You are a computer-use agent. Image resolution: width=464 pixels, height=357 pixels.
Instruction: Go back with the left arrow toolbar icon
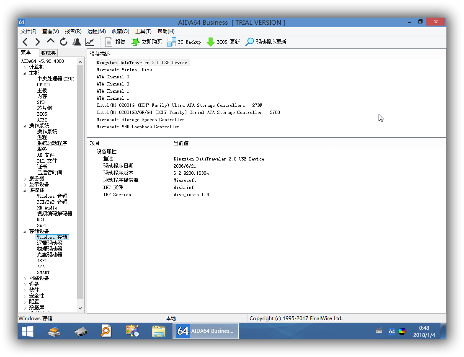click(25, 42)
